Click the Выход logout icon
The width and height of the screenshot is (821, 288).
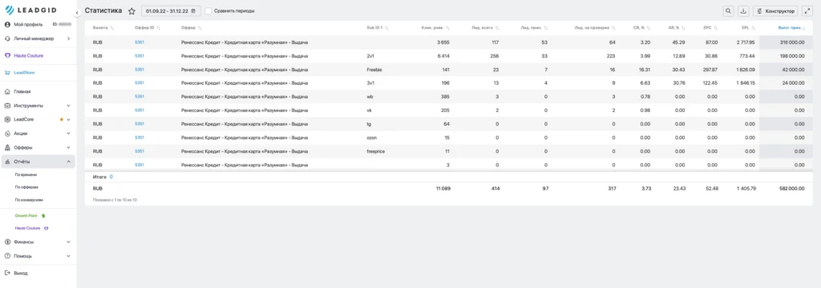(x=7, y=273)
